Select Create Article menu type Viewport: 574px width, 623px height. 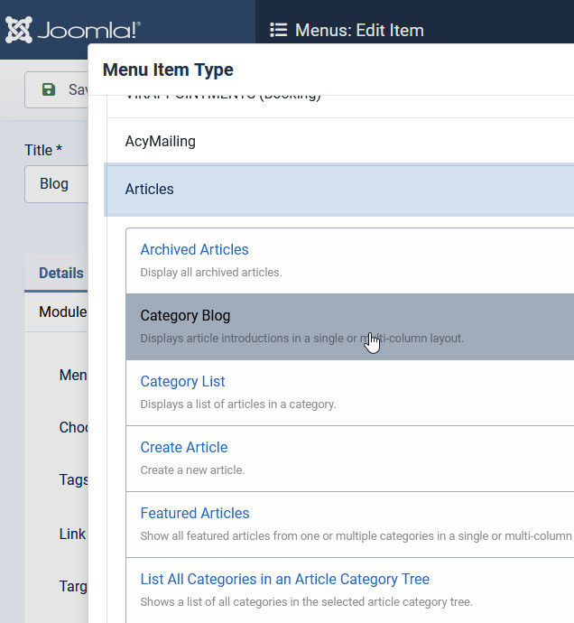click(x=183, y=448)
